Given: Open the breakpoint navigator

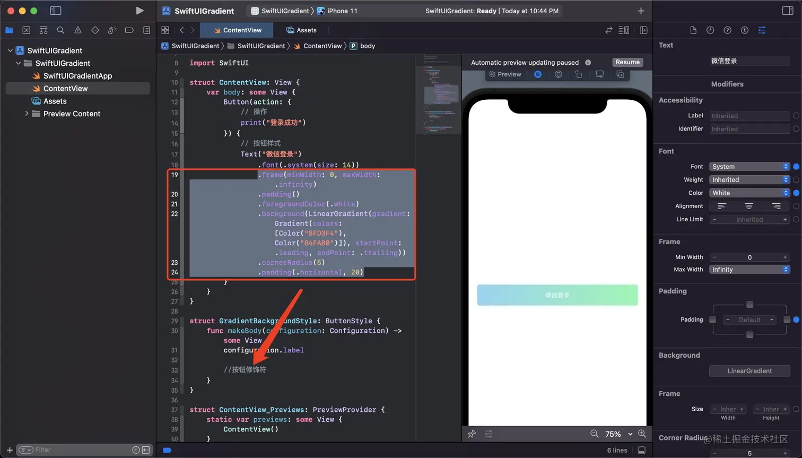Looking at the screenshot, I should tap(129, 30).
